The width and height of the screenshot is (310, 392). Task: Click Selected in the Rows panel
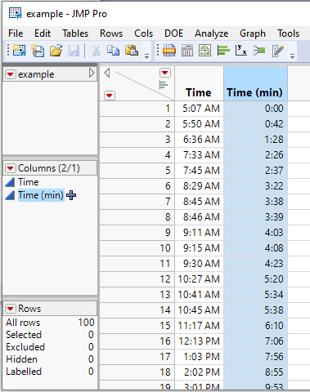point(24,335)
